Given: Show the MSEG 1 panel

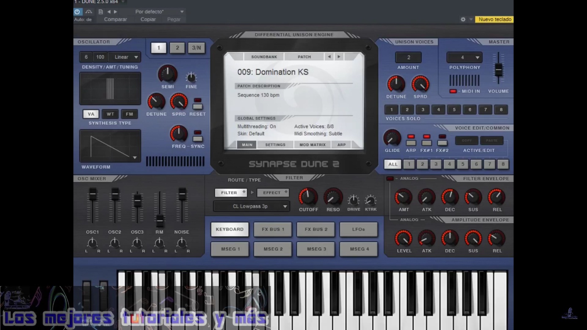Looking at the screenshot, I should pyautogui.click(x=230, y=249).
